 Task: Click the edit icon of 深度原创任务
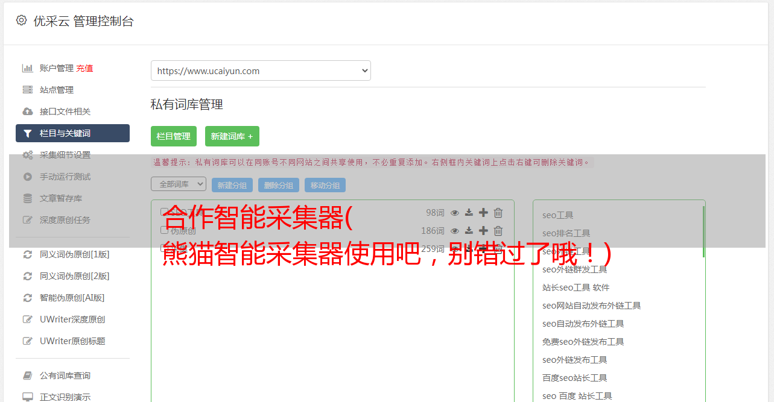(27, 220)
